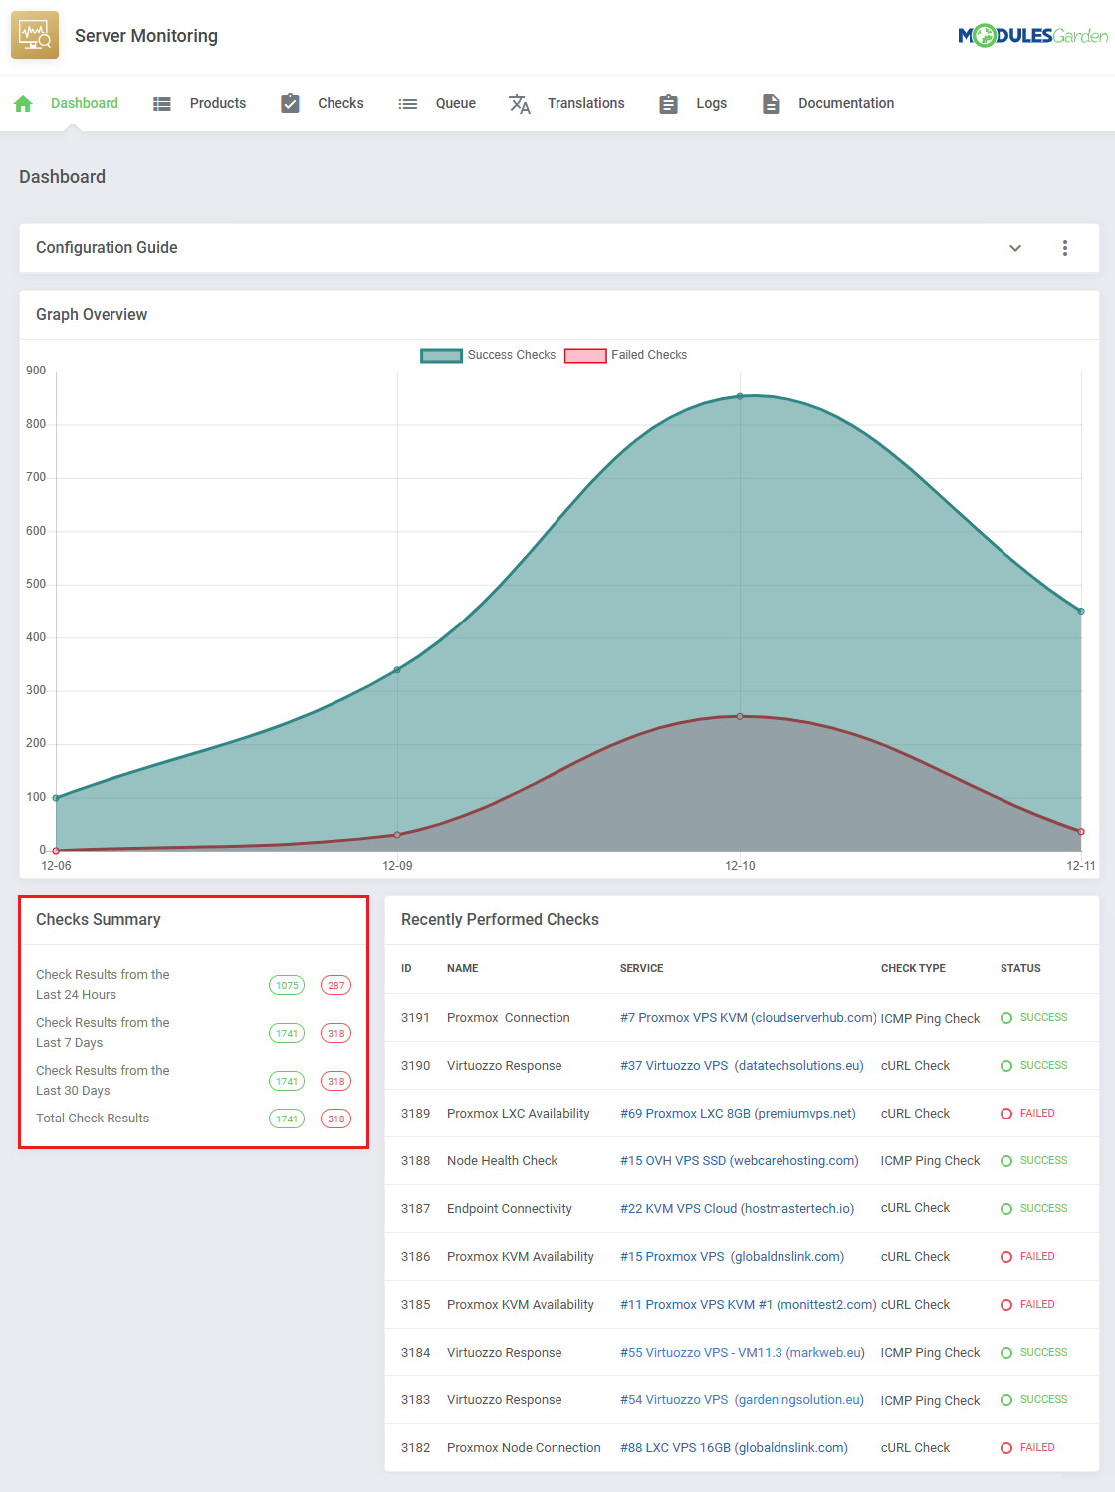Click the SERVICE column header

(642, 969)
